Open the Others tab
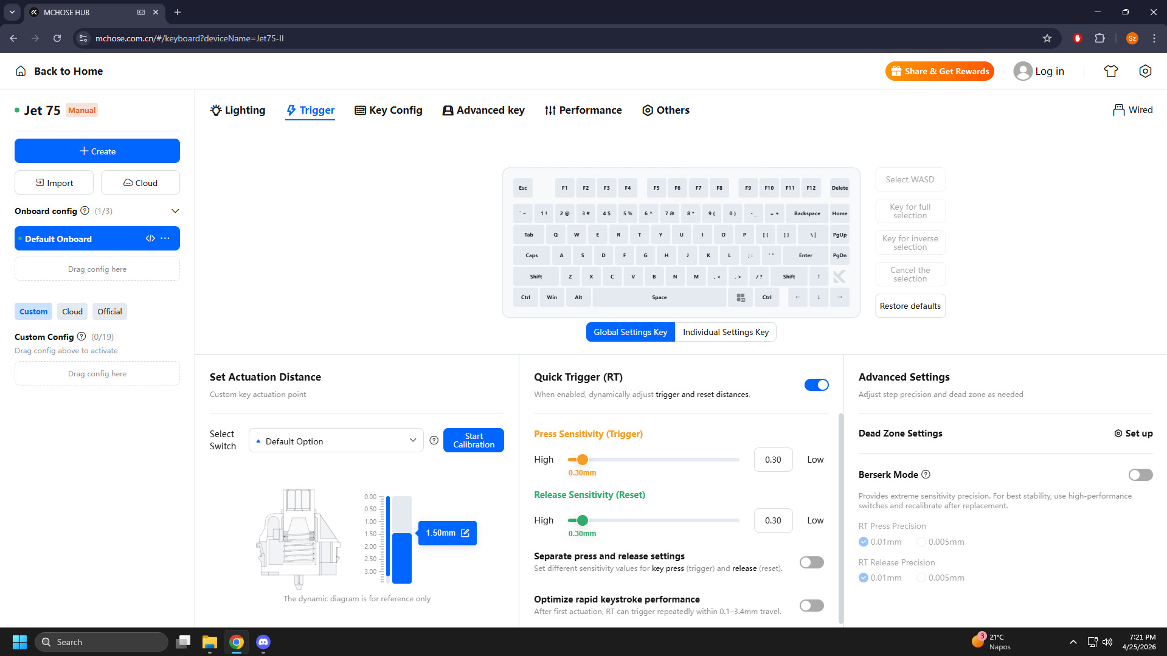Image resolution: width=1167 pixels, height=656 pixels. (666, 110)
